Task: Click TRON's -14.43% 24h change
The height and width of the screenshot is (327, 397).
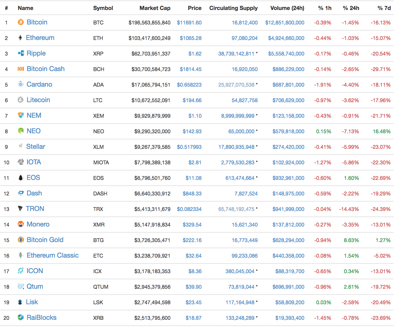Action: (349, 209)
